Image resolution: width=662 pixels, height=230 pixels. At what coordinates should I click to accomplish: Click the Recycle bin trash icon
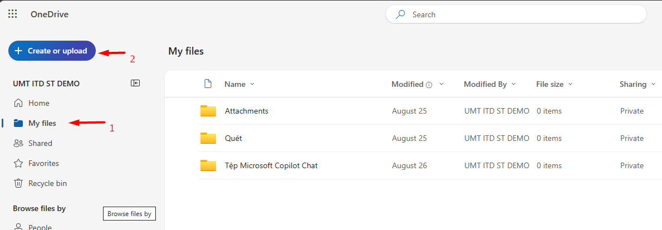click(18, 183)
